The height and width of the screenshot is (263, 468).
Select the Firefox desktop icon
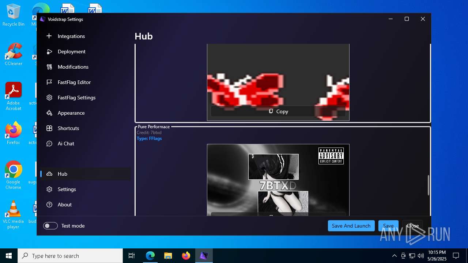(x=14, y=133)
